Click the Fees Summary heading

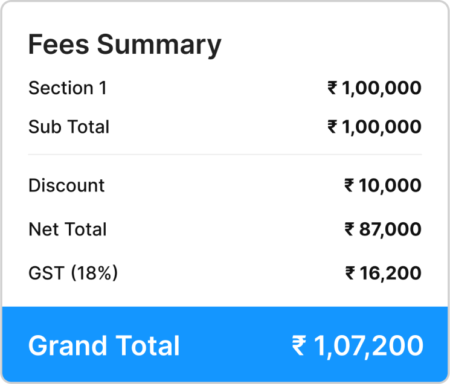tap(125, 45)
